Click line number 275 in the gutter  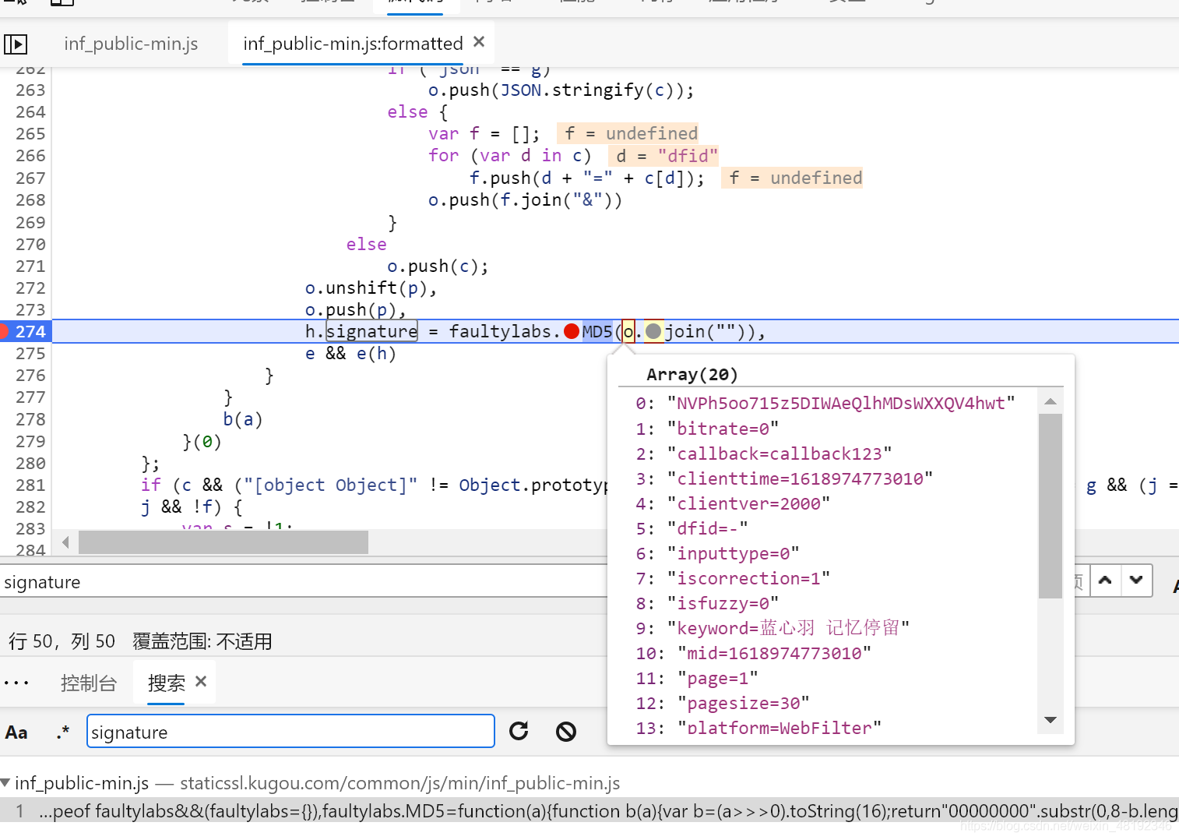(x=30, y=354)
